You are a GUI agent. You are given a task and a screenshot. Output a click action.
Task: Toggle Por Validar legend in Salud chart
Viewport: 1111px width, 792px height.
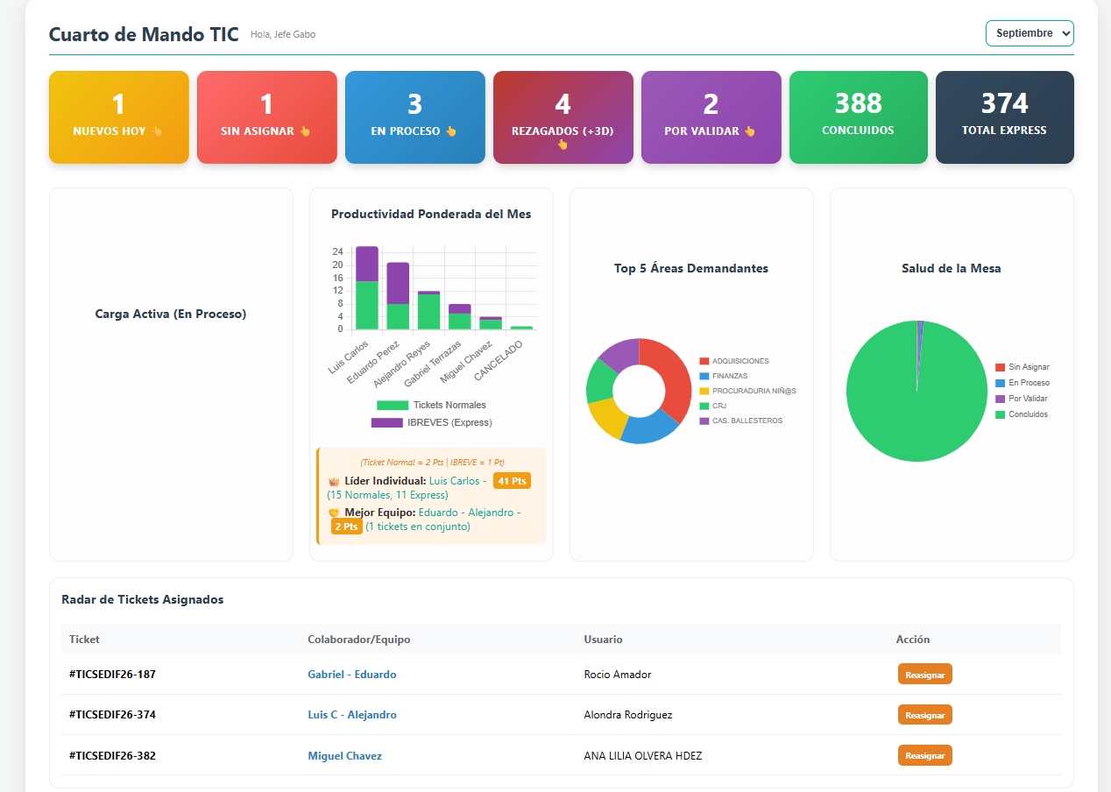(1023, 399)
